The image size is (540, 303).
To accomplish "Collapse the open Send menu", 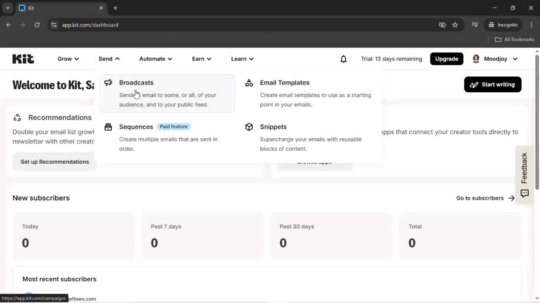I will 108,59.
